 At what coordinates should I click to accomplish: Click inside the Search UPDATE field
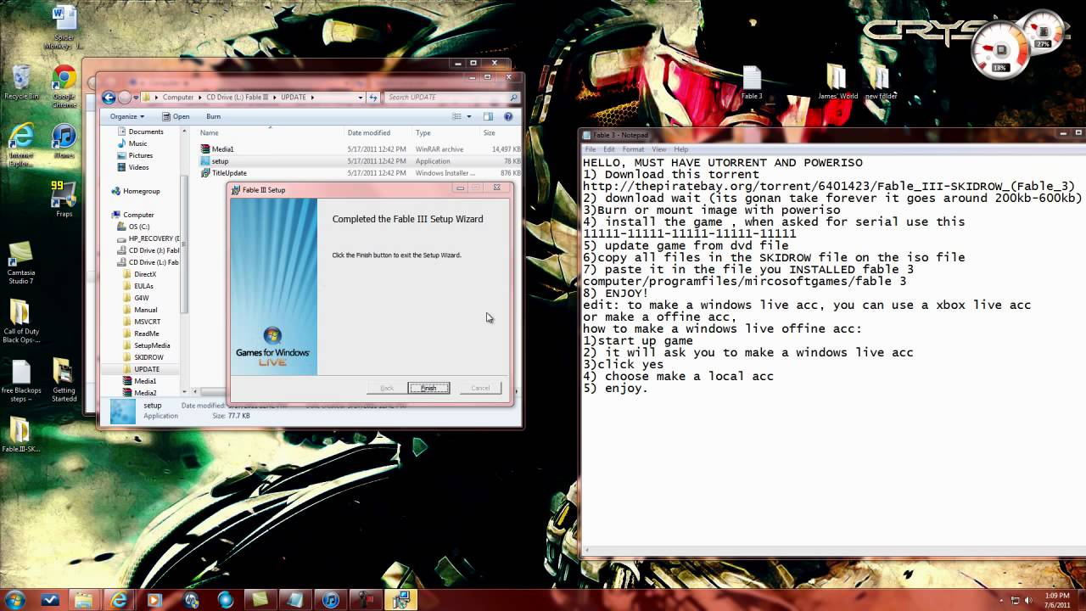tap(451, 98)
